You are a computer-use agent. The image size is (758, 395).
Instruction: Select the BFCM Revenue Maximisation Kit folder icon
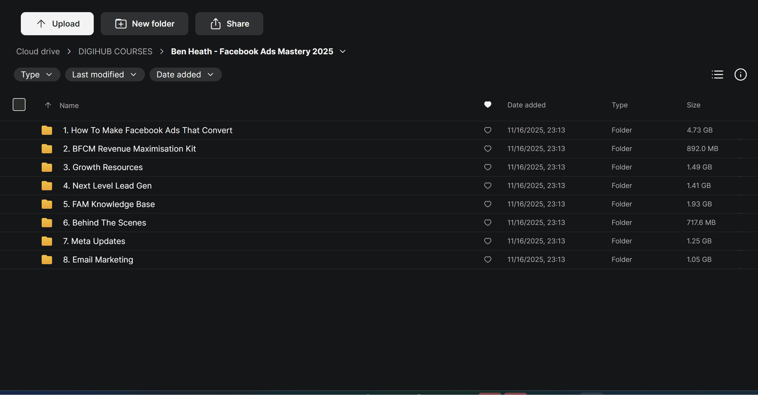coord(47,149)
